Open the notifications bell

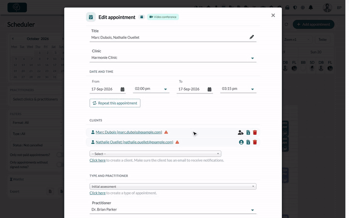click(311, 7)
